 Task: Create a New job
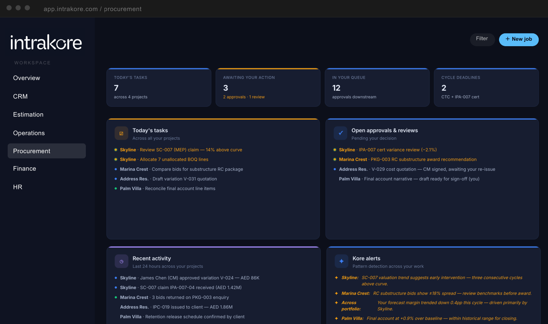point(518,39)
